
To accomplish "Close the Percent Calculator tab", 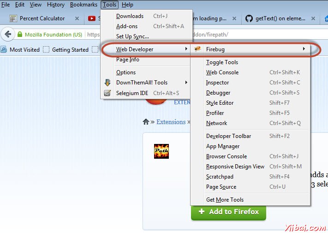I will (77, 18).
